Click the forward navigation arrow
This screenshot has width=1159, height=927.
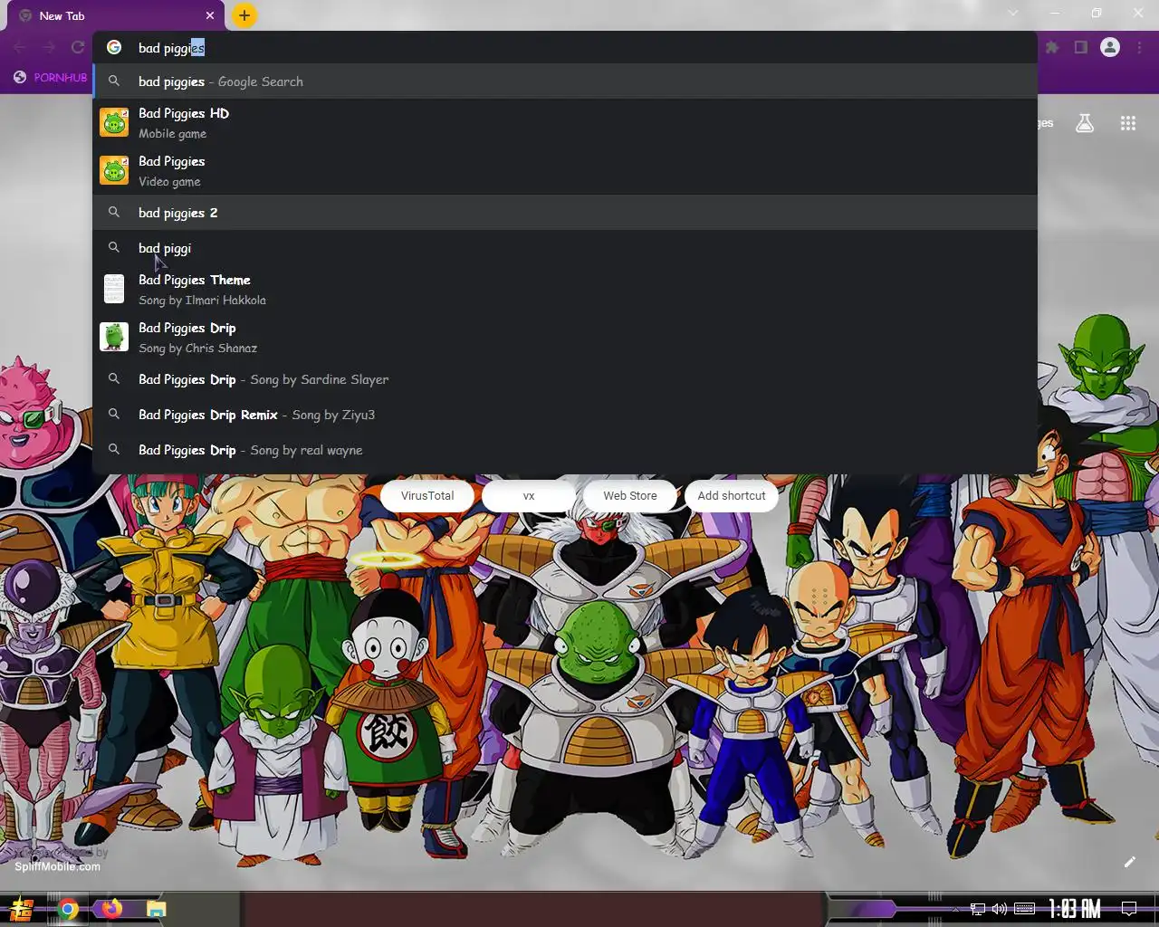click(x=49, y=47)
